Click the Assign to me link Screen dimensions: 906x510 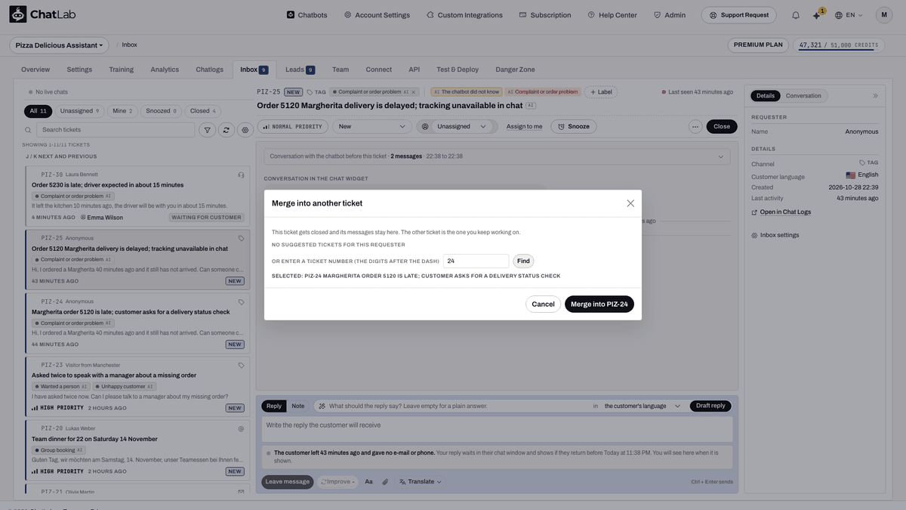pos(524,126)
